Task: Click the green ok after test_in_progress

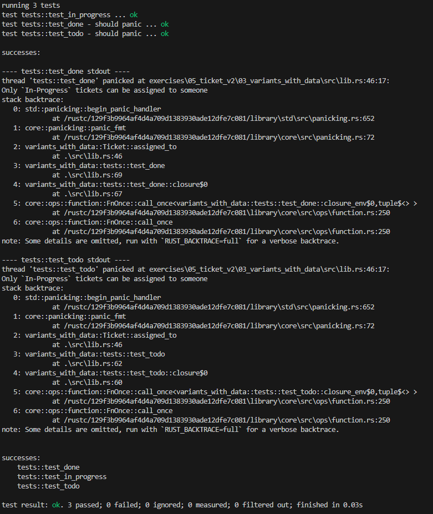Action: tap(134, 15)
